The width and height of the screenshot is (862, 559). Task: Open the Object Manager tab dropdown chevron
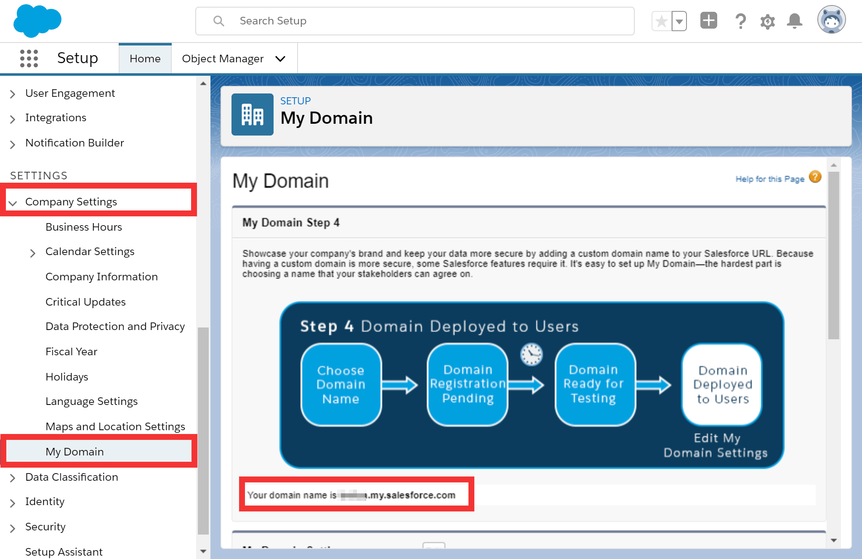pyautogui.click(x=280, y=59)
